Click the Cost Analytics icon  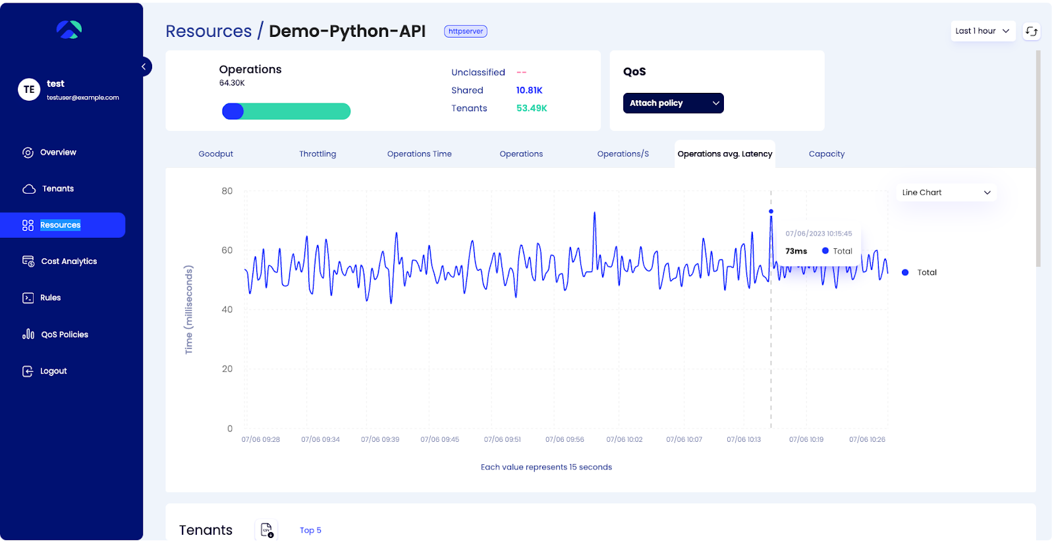pyautogui.click(x=28, y=261)
